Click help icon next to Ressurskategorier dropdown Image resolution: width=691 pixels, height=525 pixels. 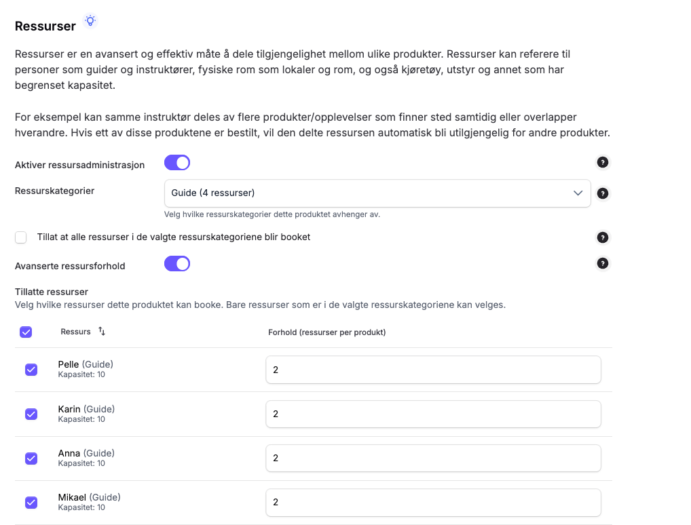coord(602,193)
